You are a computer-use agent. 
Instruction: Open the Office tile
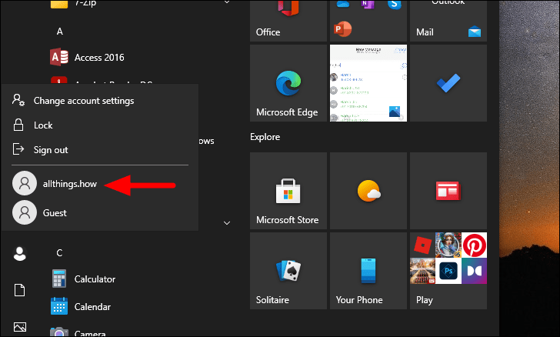288,21
